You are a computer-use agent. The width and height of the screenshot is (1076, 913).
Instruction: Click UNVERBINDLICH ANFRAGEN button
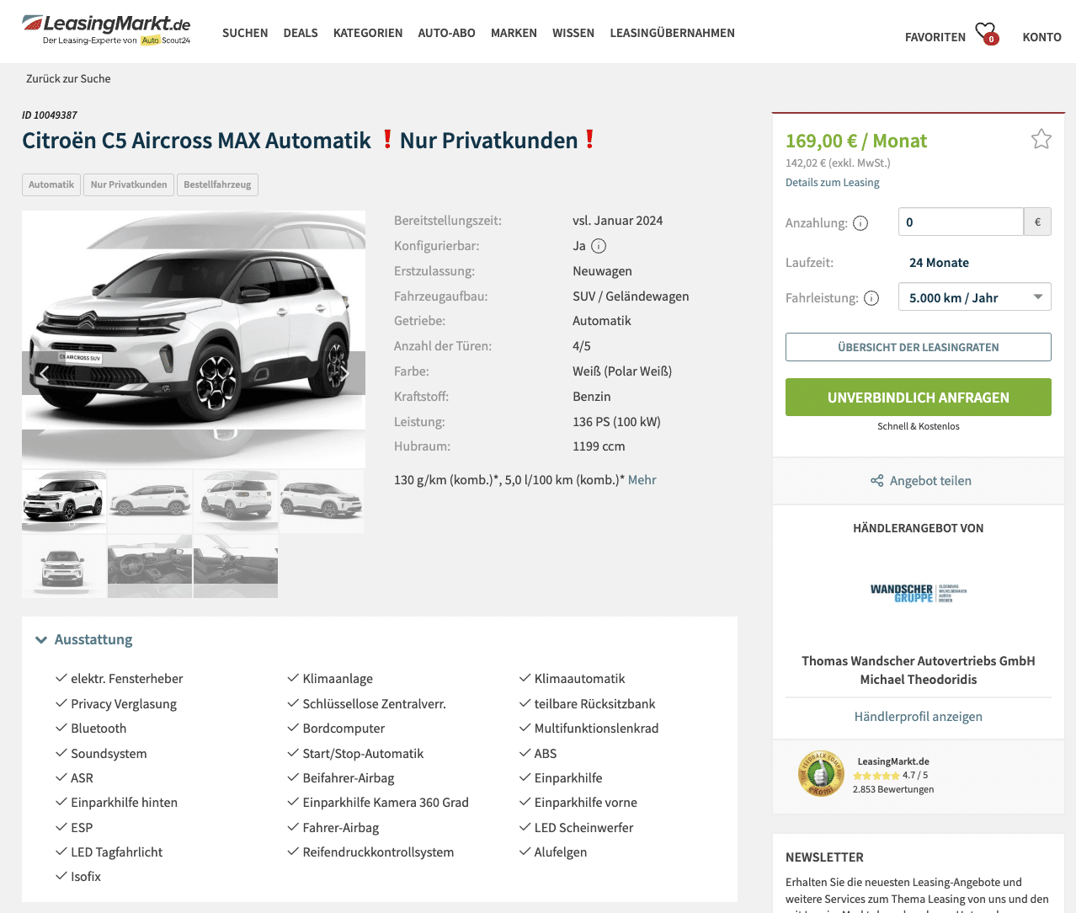coord(918,398)
